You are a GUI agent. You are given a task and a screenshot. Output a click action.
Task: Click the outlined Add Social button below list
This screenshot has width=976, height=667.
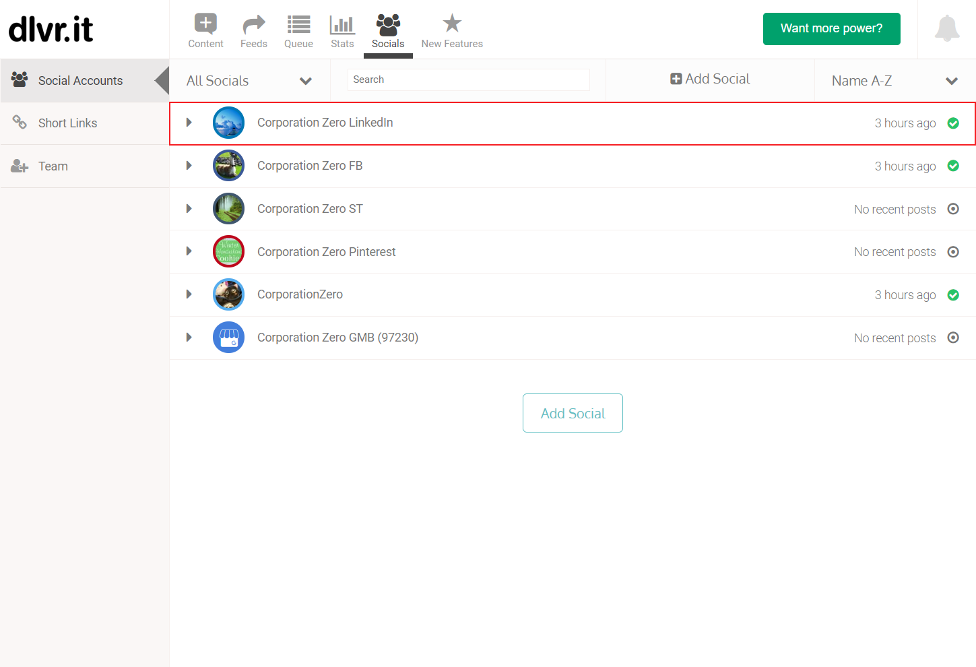click(573, 413)
